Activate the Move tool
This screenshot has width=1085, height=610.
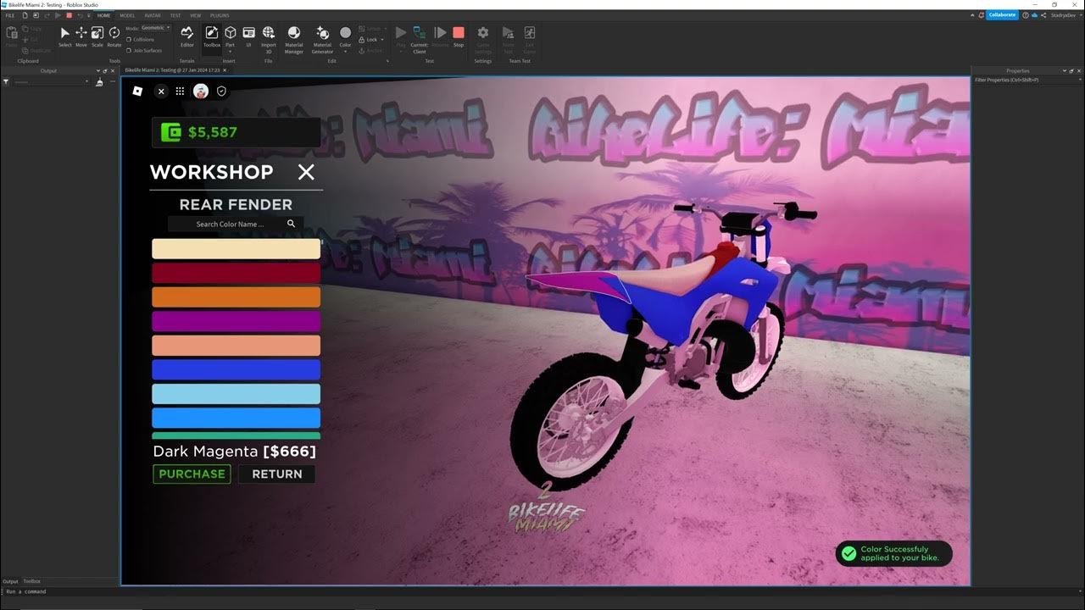pyautogui.click(x=81, y=36)
